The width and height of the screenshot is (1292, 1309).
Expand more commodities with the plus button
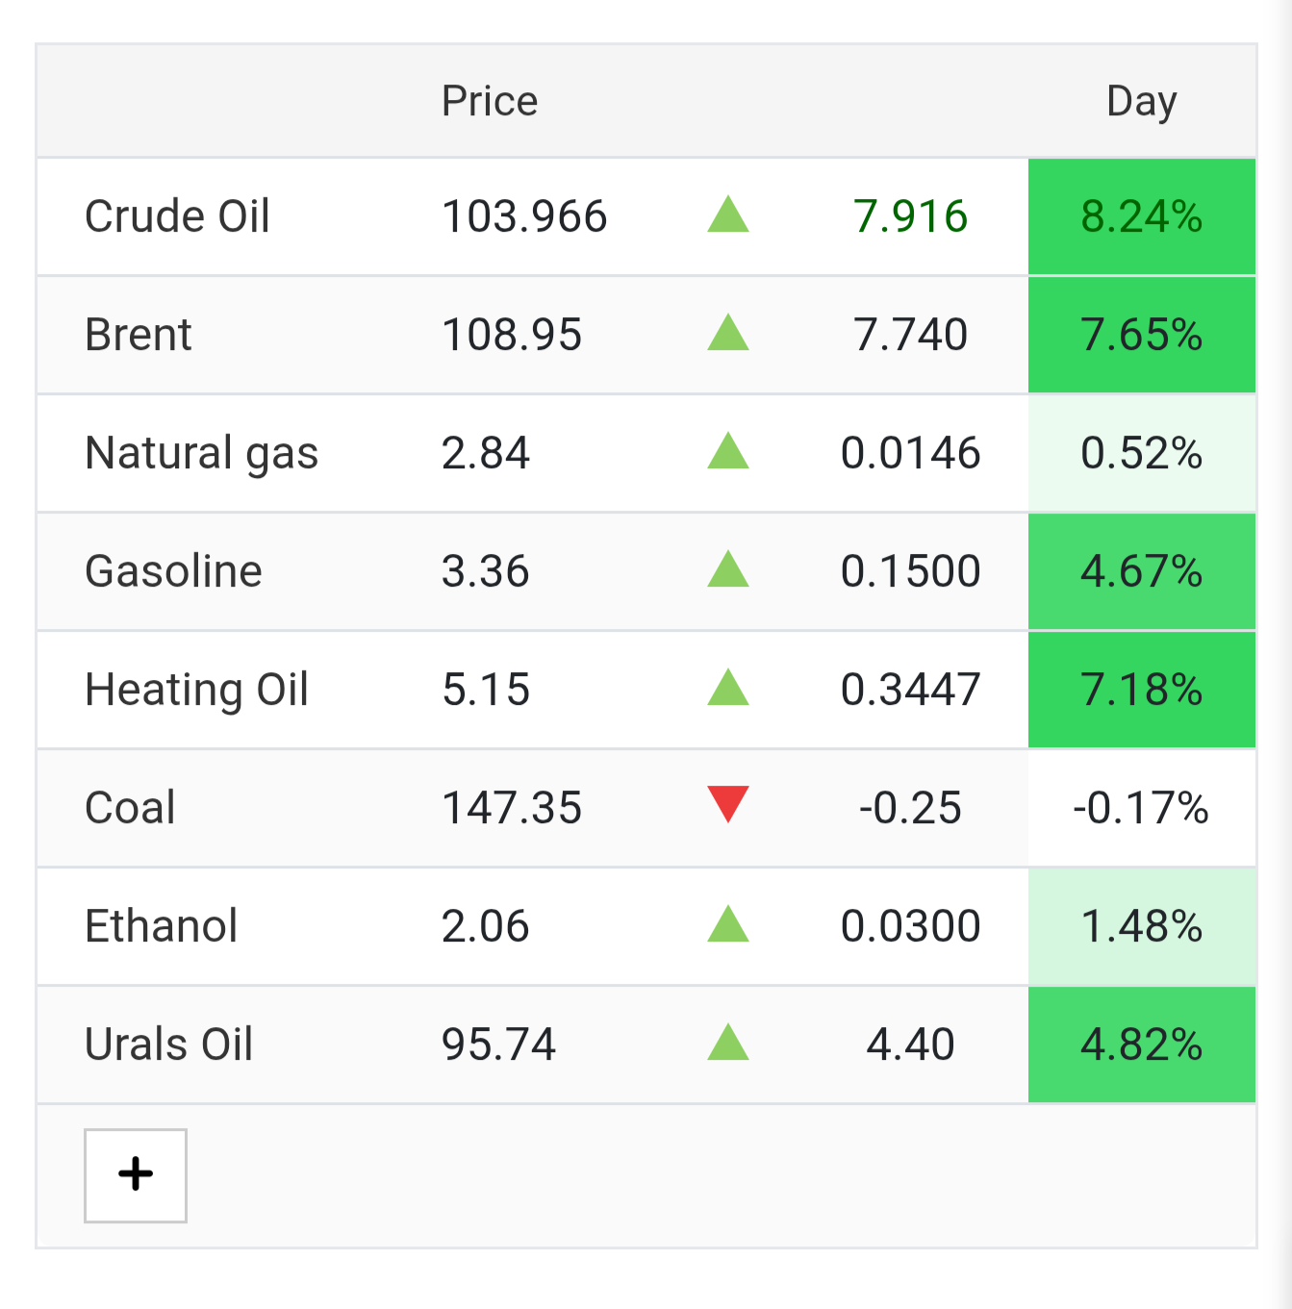(x=136, y=1175)
